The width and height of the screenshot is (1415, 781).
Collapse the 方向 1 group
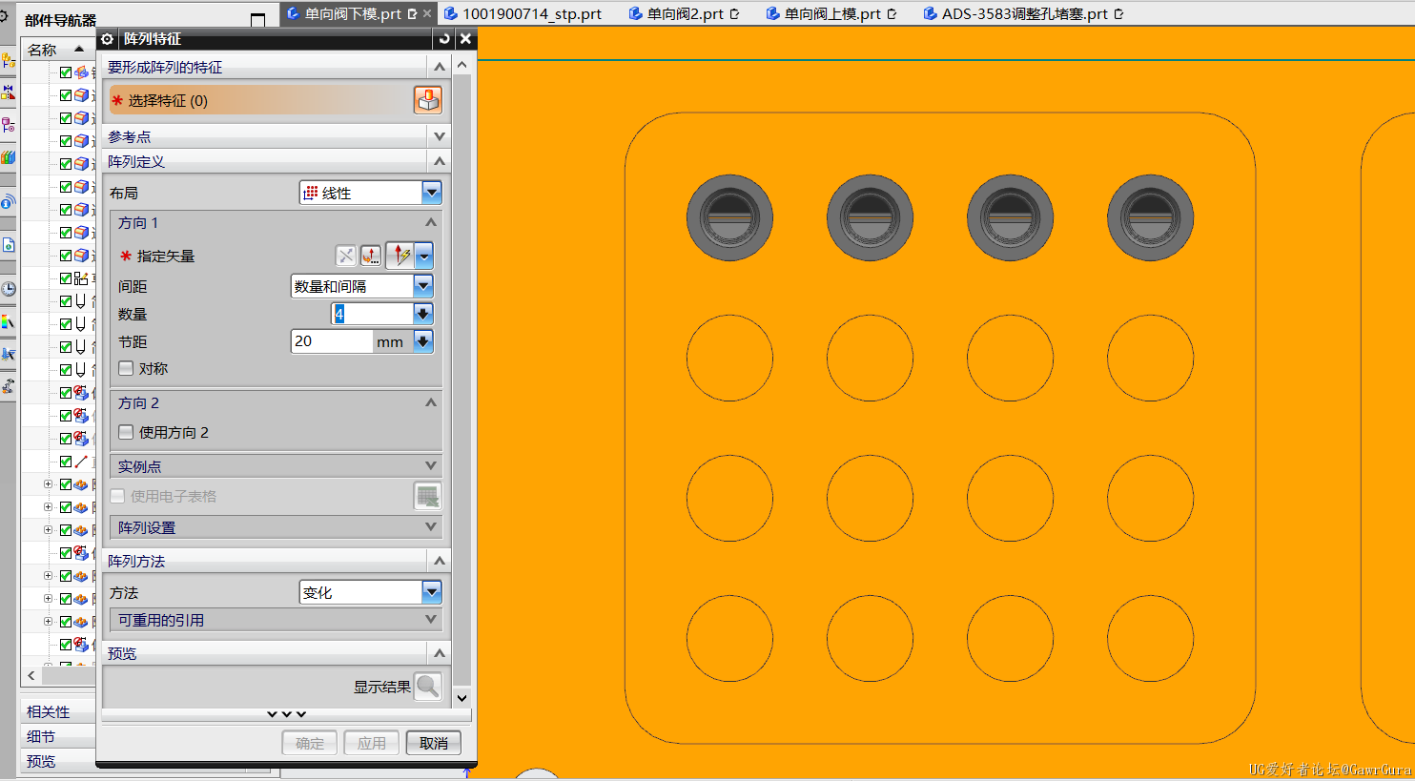click(x=431, y=222)
